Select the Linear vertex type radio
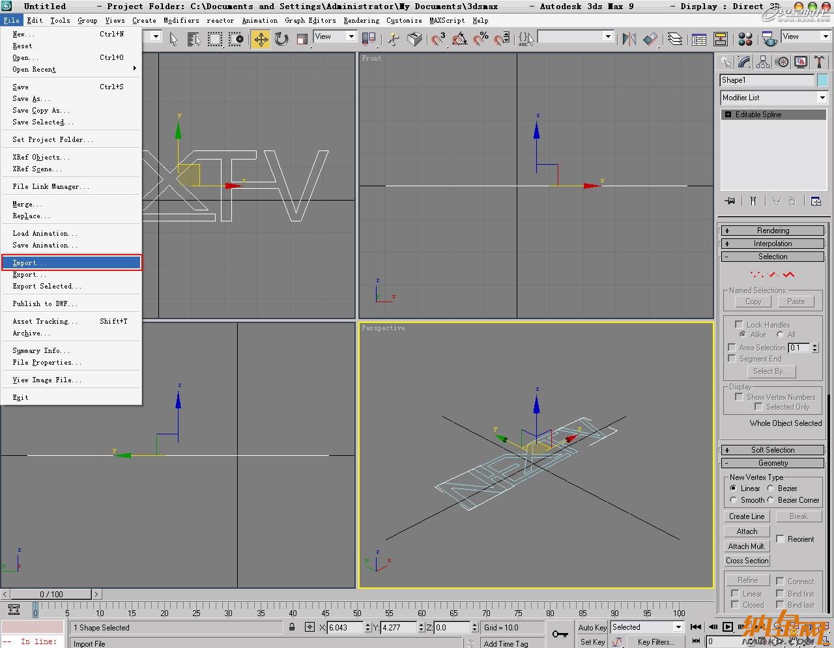This screenshot has width=834, height=648. (x=734, y=488)
